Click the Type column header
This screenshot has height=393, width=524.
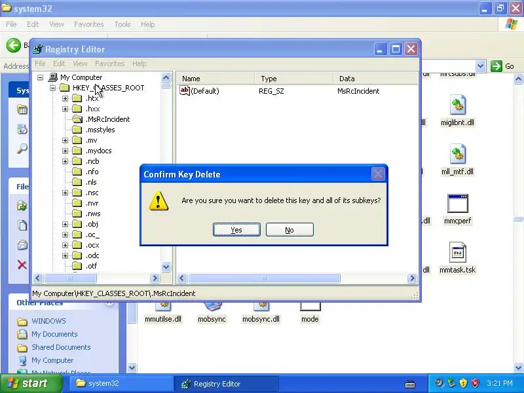point(294,79)
